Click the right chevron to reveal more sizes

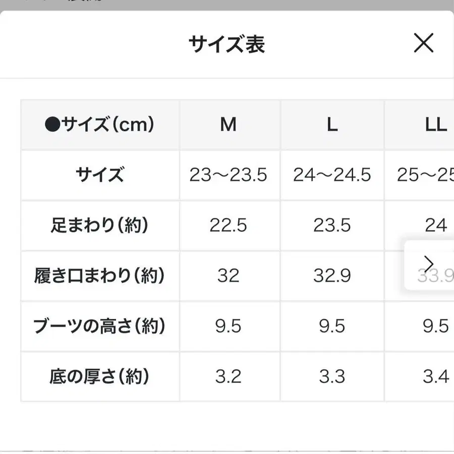[x=429, y=263]
